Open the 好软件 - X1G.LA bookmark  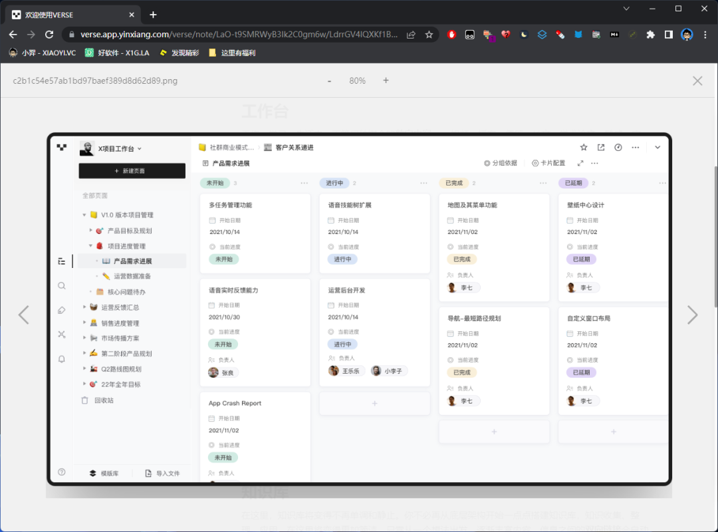point(117,53)
